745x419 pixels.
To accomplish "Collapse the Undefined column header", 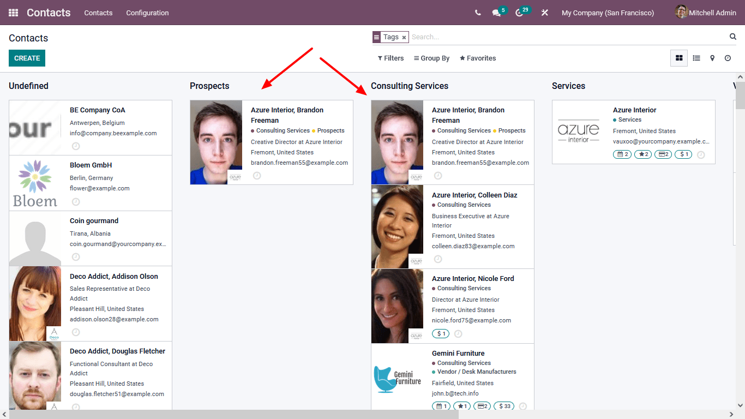I will click(28, 86).
